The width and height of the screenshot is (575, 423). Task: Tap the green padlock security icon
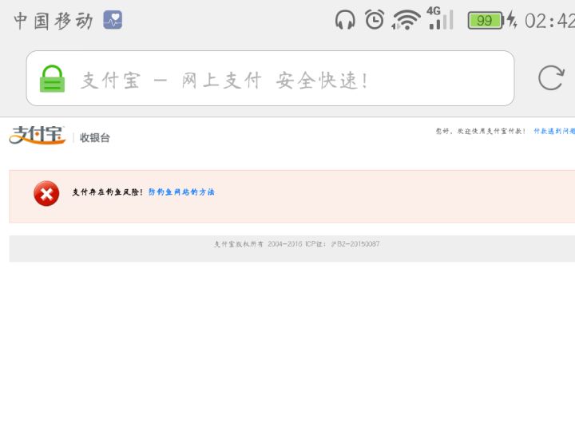(x=52, y=79)
